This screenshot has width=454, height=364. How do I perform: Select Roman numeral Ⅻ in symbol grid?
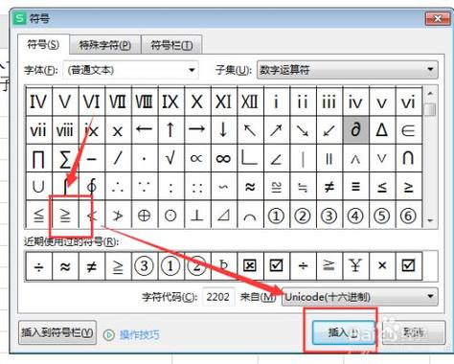pos(250,102)
